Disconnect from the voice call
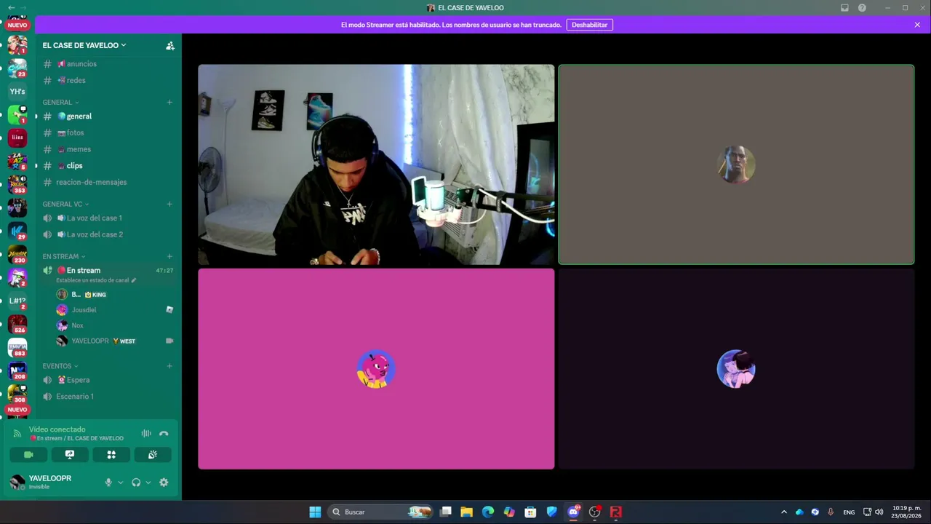This screenshot has height=524, width=931. [x=164, y=434]
